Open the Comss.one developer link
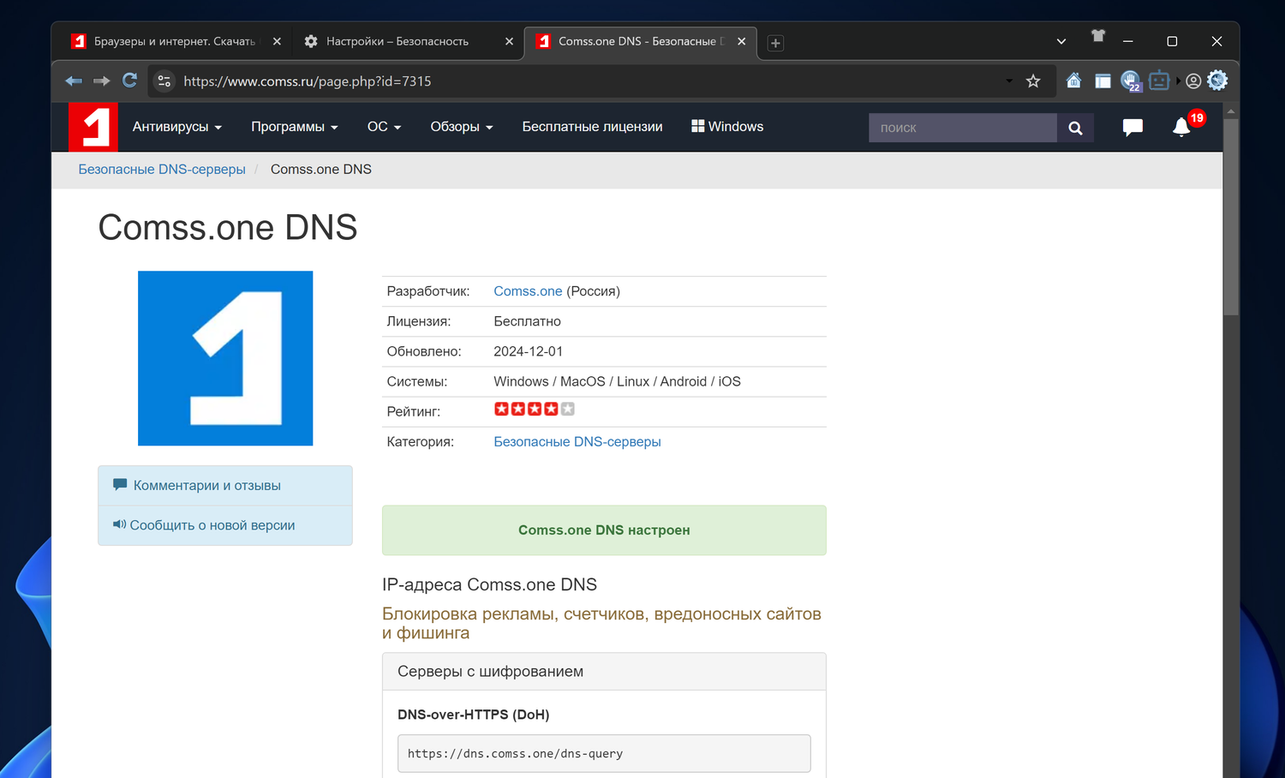1285x778 pixels. 528,291
